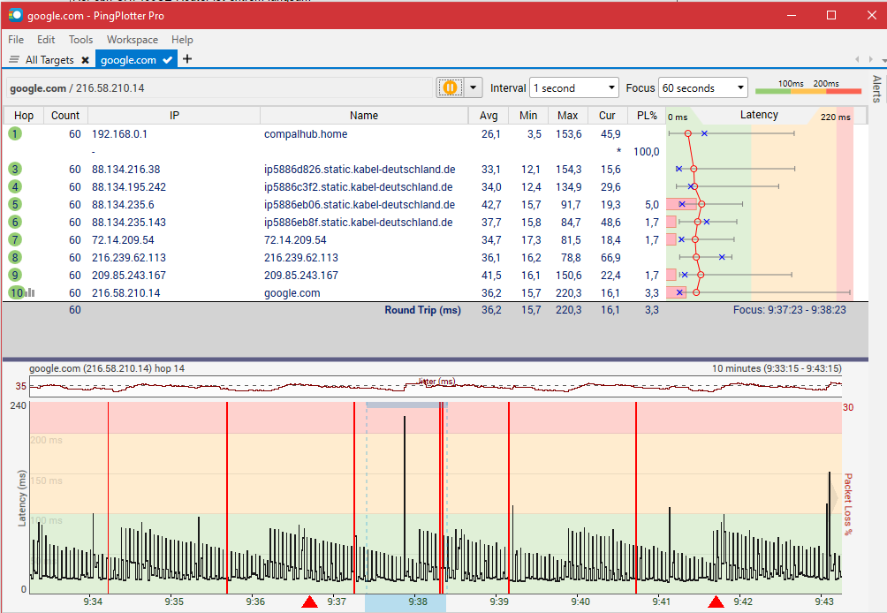Click the blue focus period at 9:38 on time axis
Image resolution: width=887 pixels, height=613 pixels.
coord(406,602)
